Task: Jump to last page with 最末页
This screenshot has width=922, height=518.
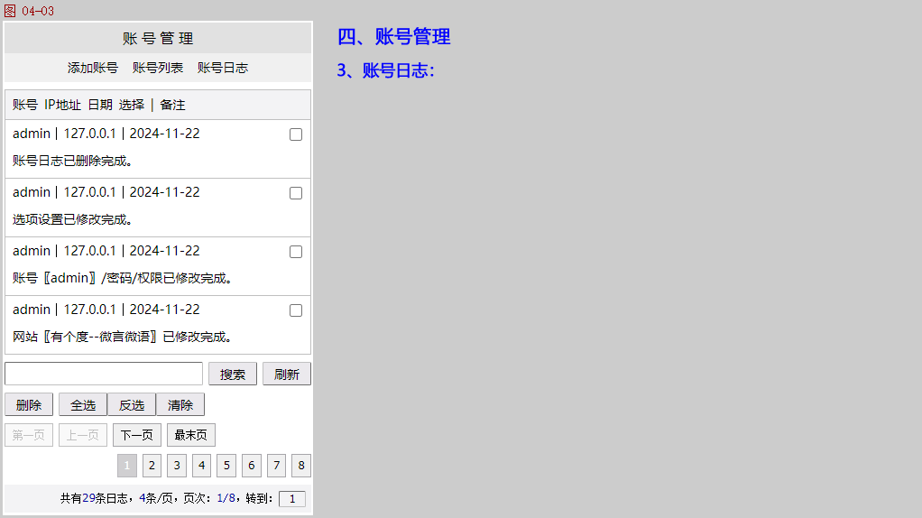Action: coord(191,435)
